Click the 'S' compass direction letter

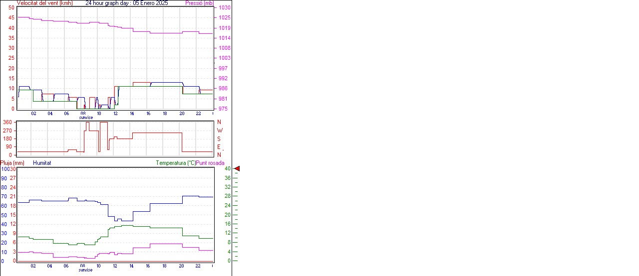[219, 138]
